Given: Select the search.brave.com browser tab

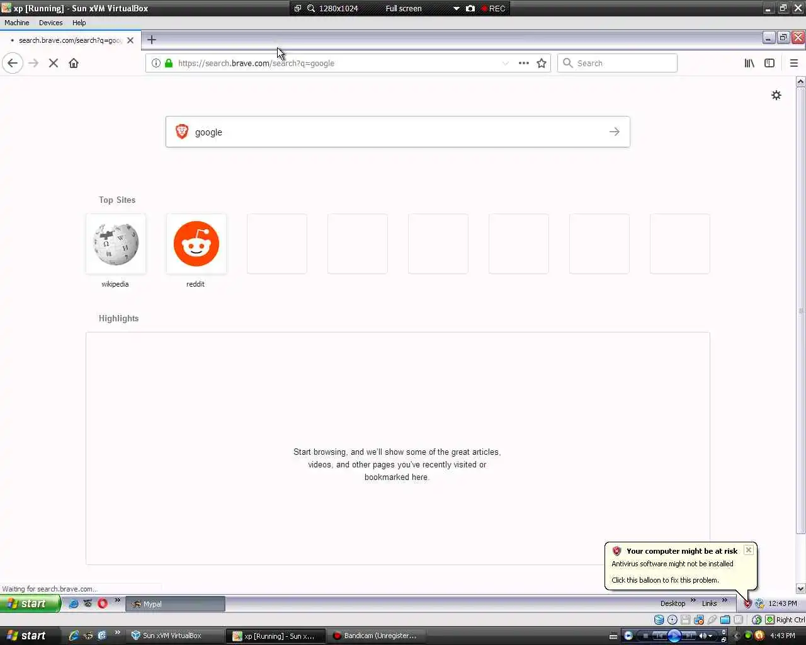Looking at the screenshot, I should pyautogui.click(x=69, y=40).
